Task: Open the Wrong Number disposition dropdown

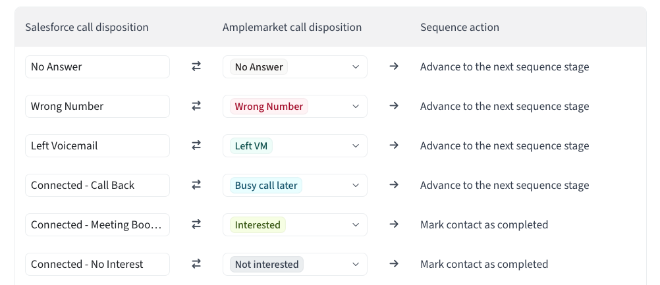Action: tap(294, 106)
